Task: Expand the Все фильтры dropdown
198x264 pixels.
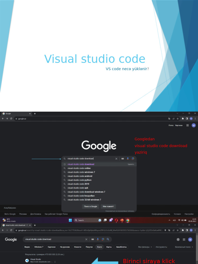Action: click(145, 247)
